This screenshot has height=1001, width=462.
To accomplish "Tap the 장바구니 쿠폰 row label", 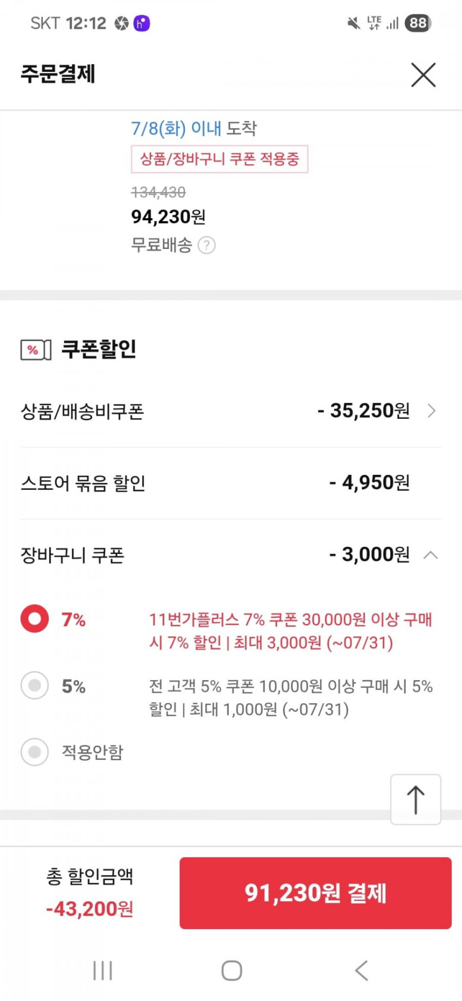I will coord(72,555).
